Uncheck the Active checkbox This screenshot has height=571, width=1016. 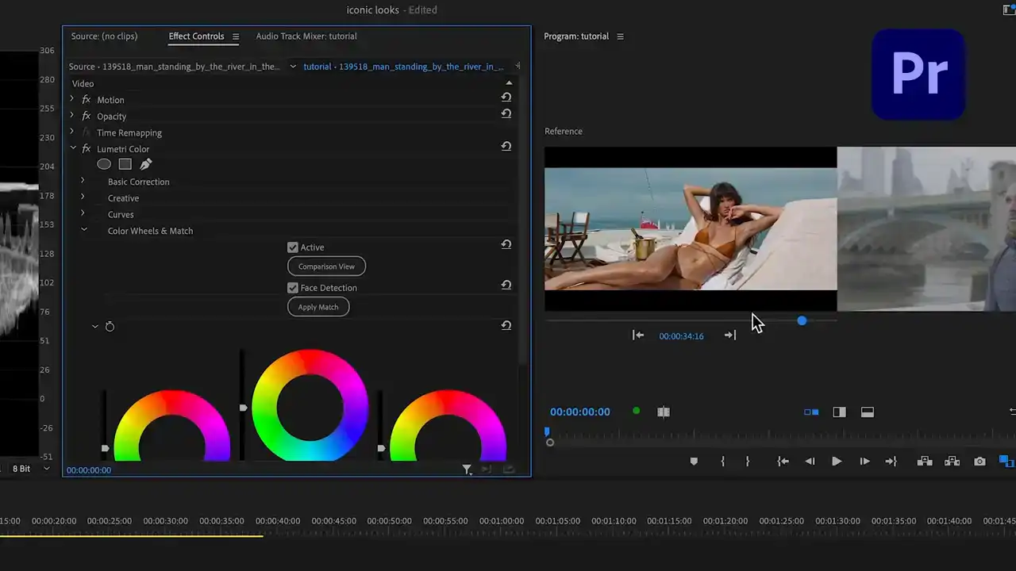[293, 247]
